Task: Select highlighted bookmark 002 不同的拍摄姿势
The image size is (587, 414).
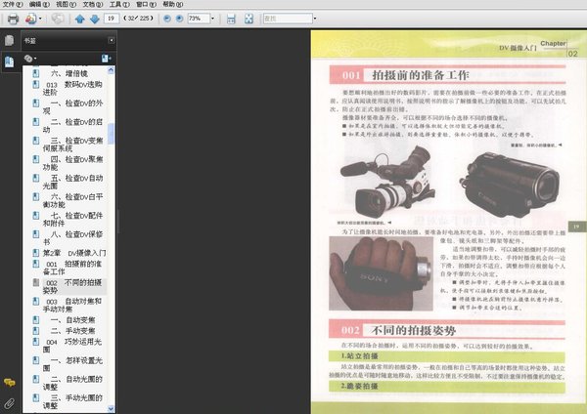Action: 72,286
